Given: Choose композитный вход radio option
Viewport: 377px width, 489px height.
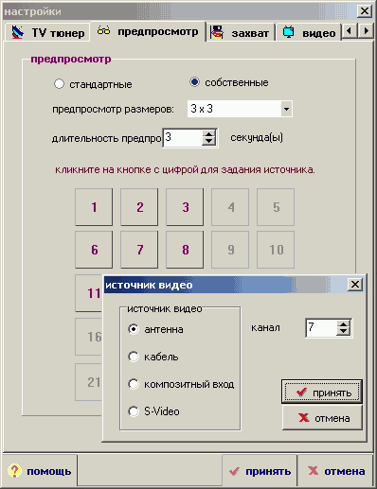Looking at the screenshot, I should tap(134, 384).
